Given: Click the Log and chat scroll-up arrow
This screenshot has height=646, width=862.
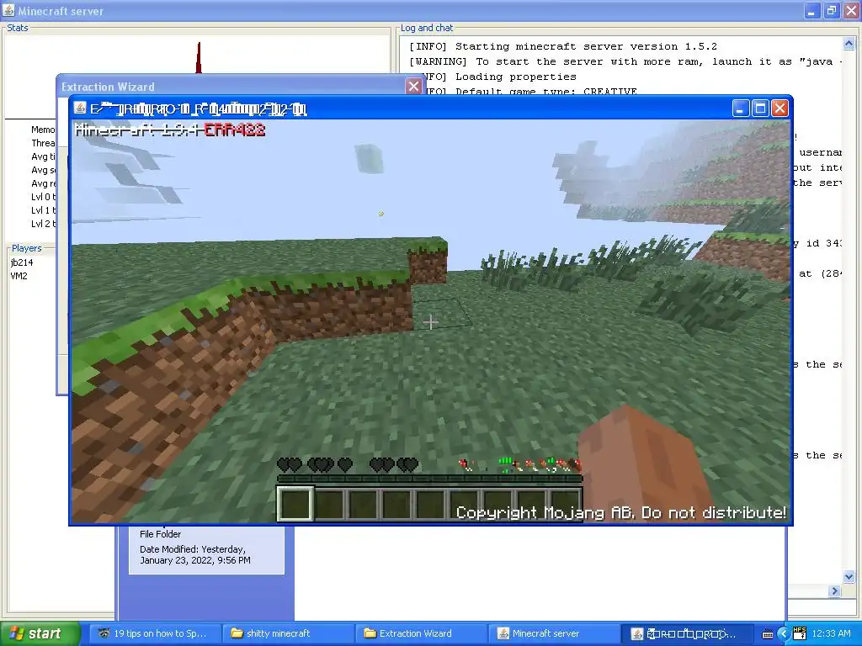Looking at the screenshot, I should coord(849,43).
